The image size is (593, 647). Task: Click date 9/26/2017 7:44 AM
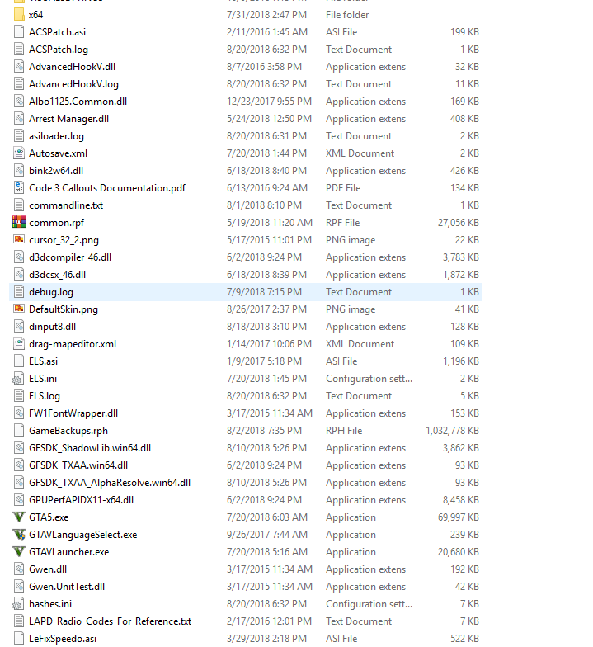coord(267,535)
